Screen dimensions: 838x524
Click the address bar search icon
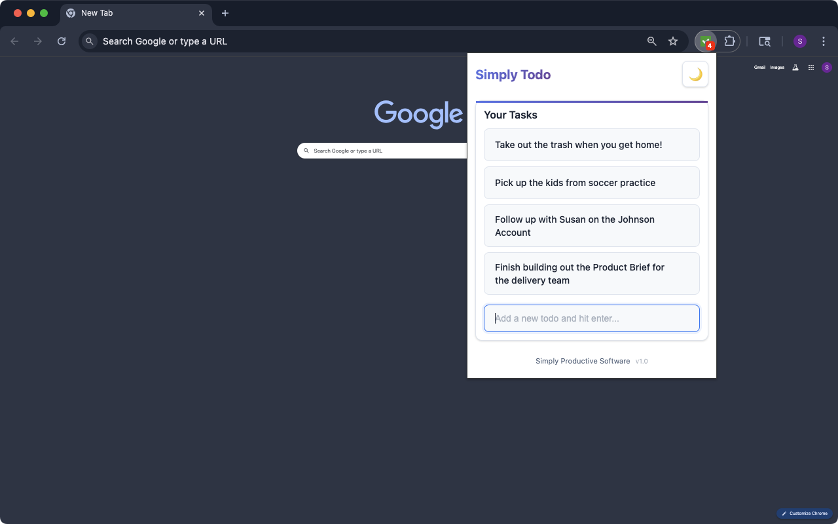coord(90,41)
